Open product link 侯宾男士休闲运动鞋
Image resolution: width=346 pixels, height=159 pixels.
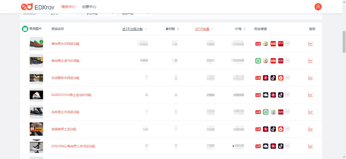(65, 112)
